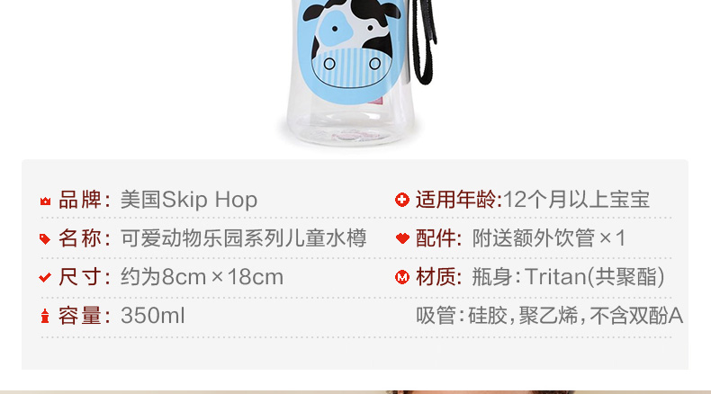Click the red crown icon beside 品牌
The height and width of the screenshot is (394, 711).
[45, 201]
